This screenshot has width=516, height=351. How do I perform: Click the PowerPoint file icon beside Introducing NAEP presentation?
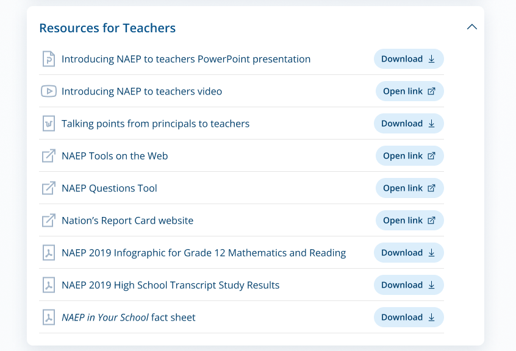pyautogui.click(x=48, y=59)
